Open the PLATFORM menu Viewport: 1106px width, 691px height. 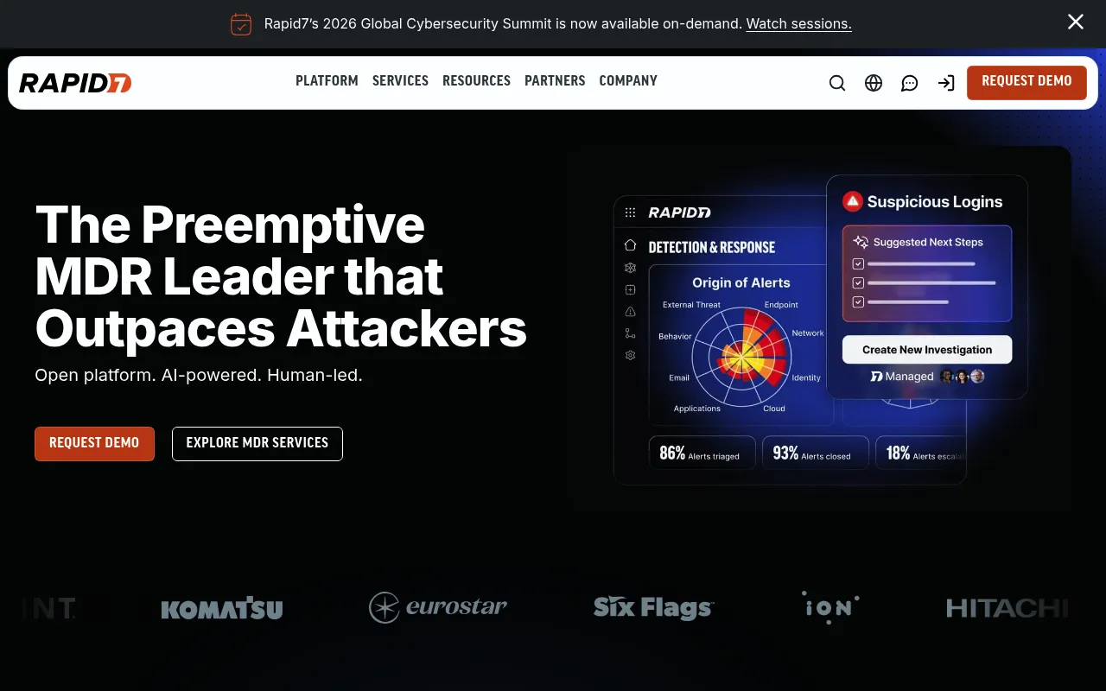[x=327, y=81]
